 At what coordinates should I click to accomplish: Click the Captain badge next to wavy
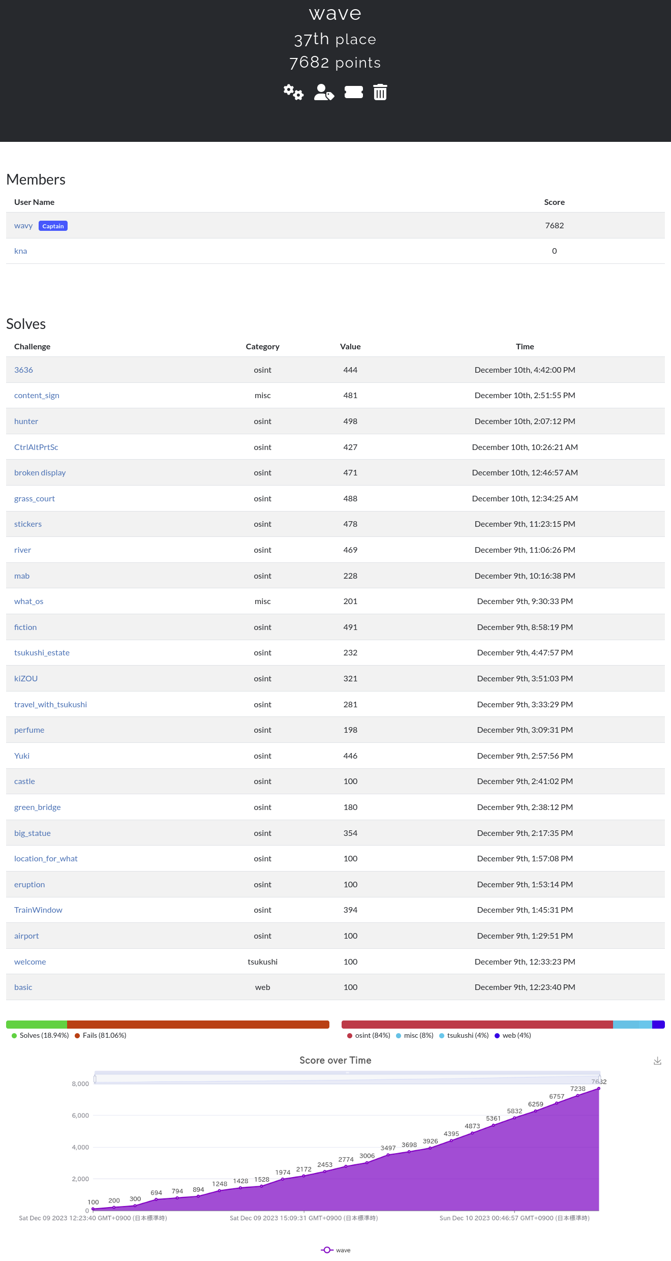[53, 226]
